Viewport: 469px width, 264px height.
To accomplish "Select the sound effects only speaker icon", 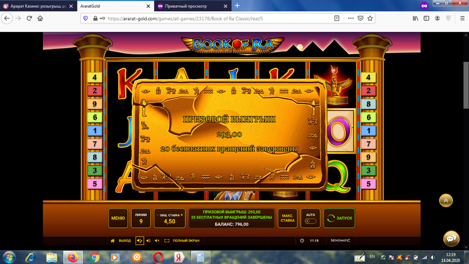I will pos(148,241).
